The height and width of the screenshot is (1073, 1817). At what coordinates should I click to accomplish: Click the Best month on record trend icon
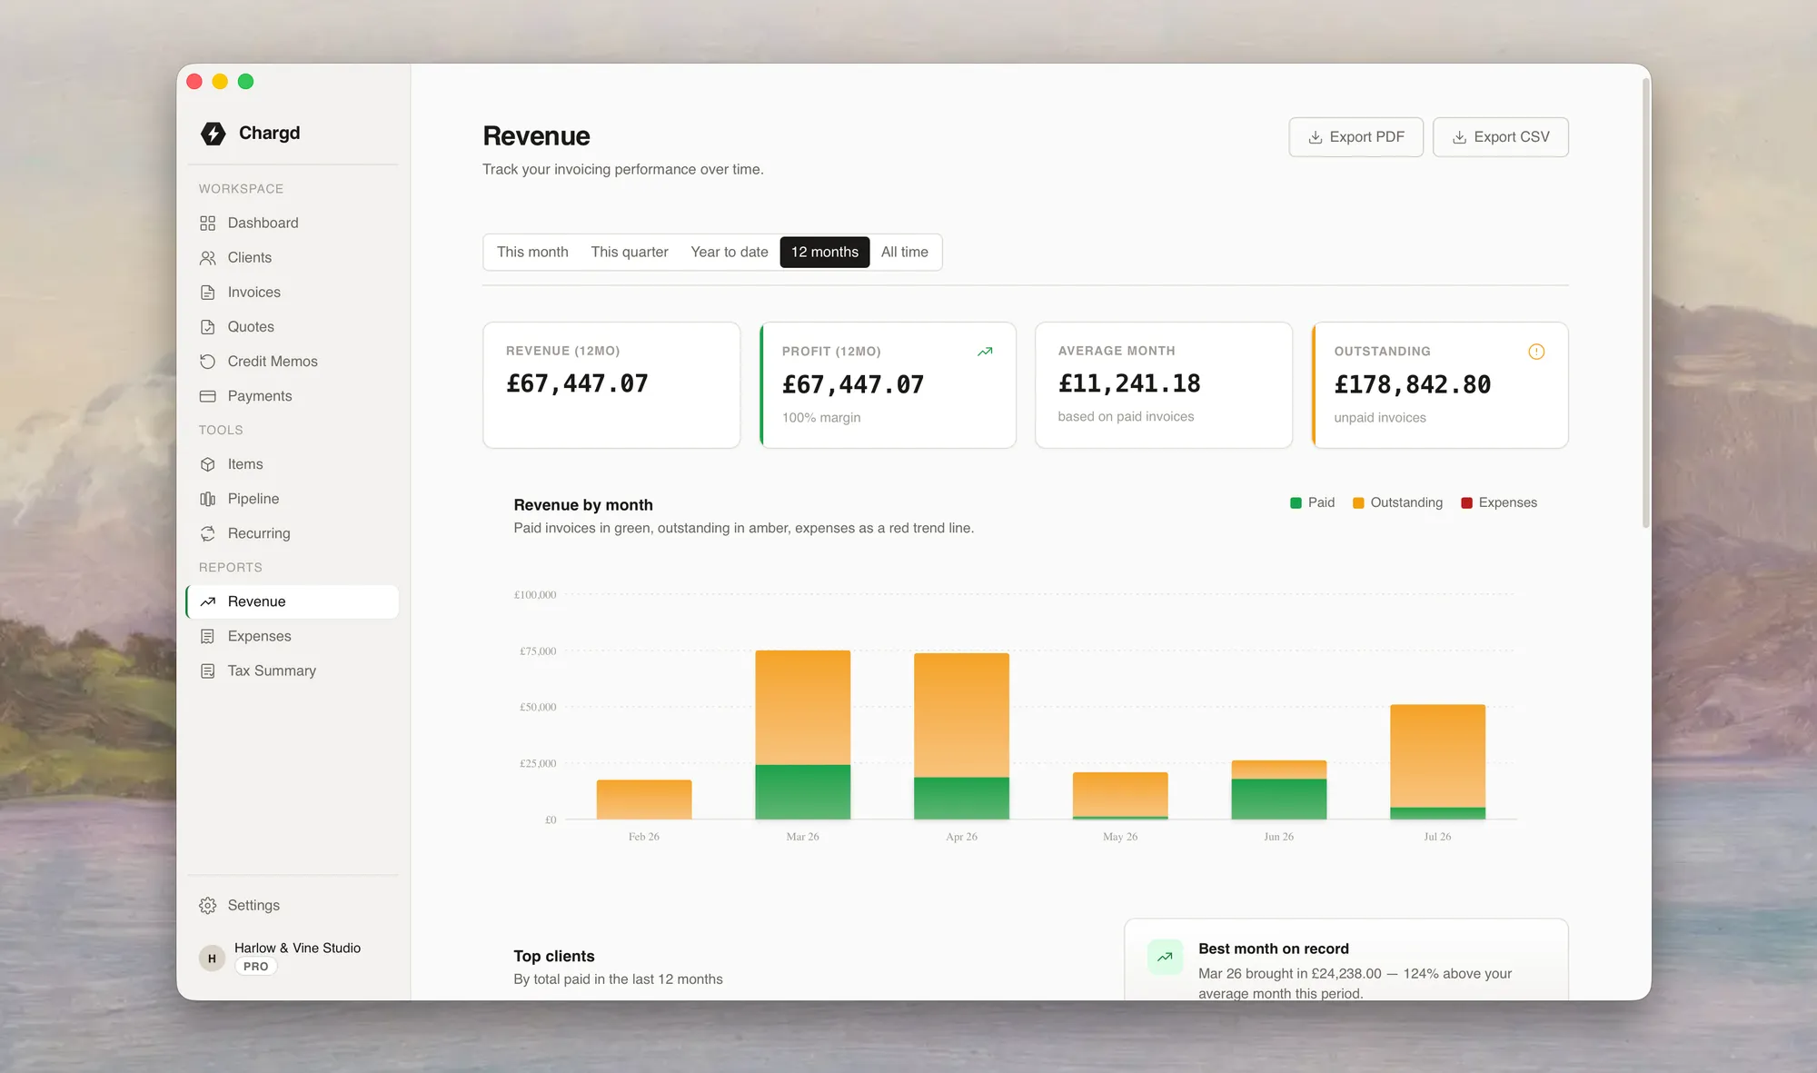click(x=1165, y=957)
